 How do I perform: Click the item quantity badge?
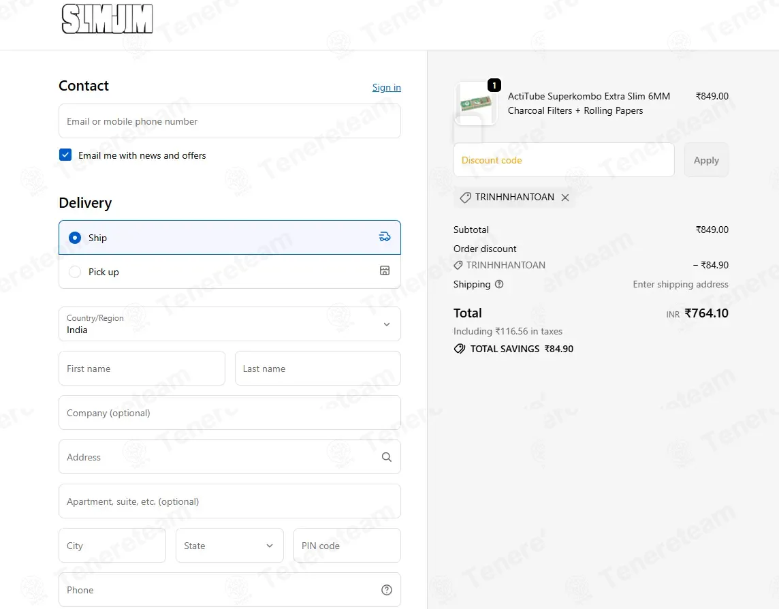click(x=494, y=86)
